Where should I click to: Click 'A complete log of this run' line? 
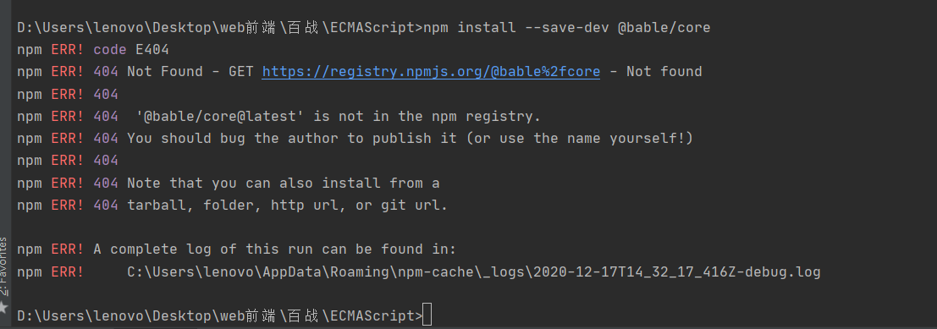[x=275, y=249]
